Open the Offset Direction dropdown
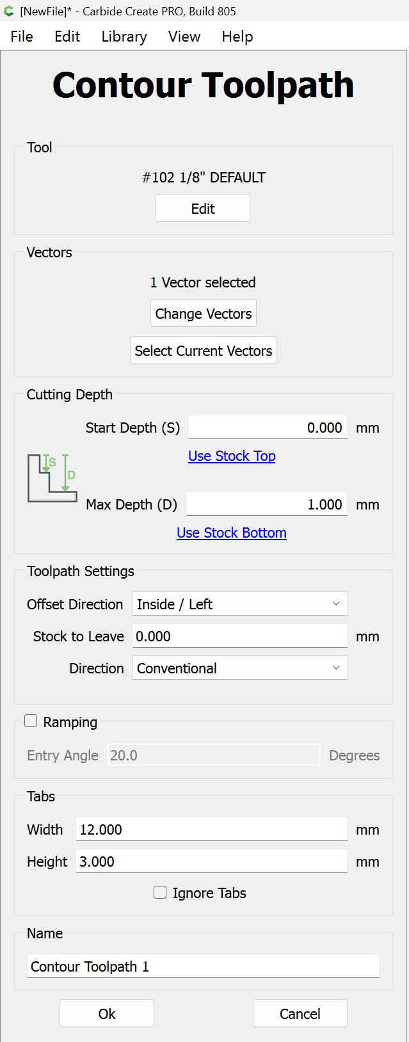409x1042 pixels. click(239, 604)
